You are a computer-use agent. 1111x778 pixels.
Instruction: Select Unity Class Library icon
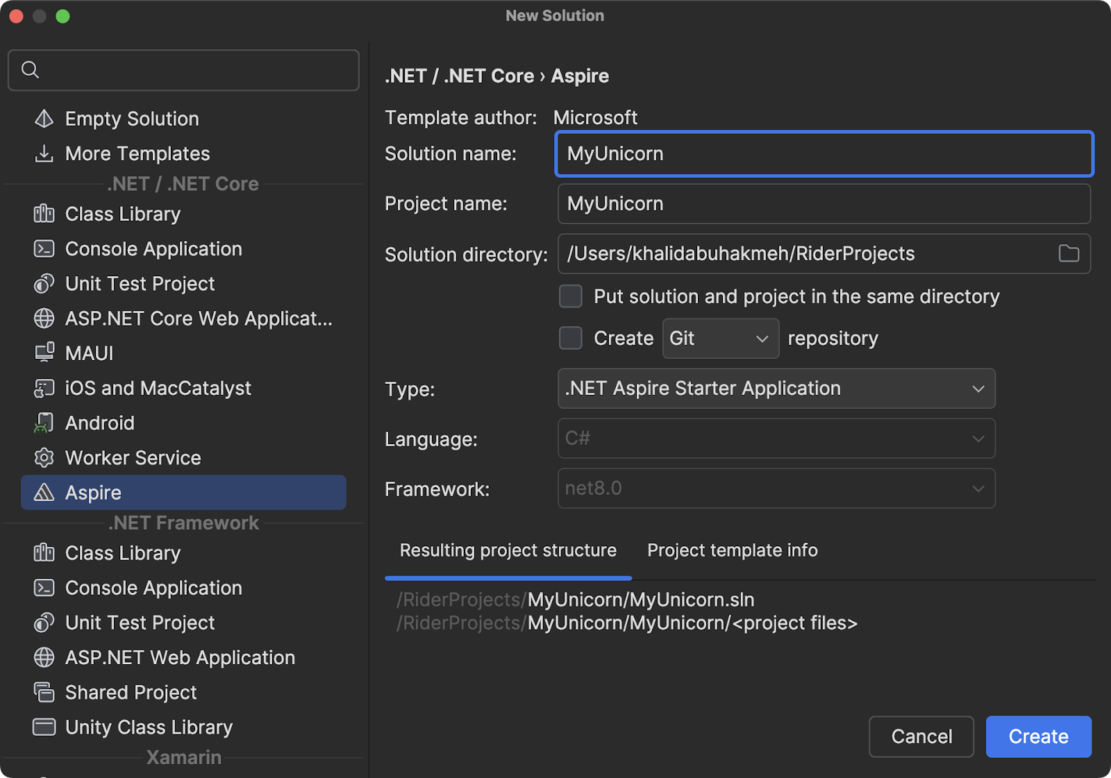pos(44,727)
